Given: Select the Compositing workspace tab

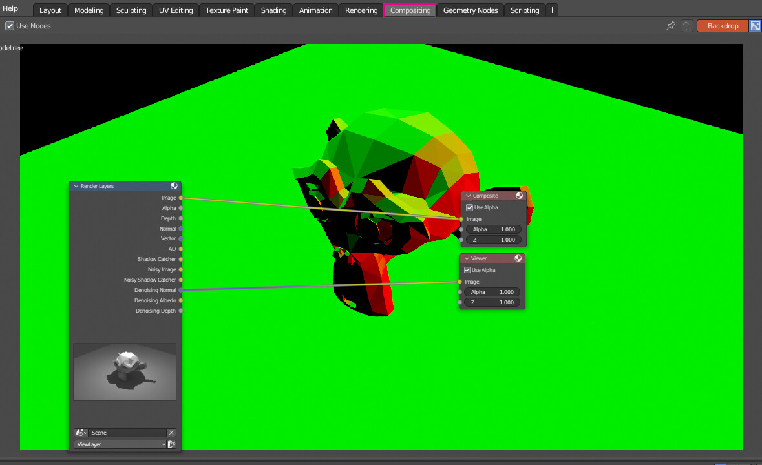Looking at the screenshot, I should [x=410, y=10].
